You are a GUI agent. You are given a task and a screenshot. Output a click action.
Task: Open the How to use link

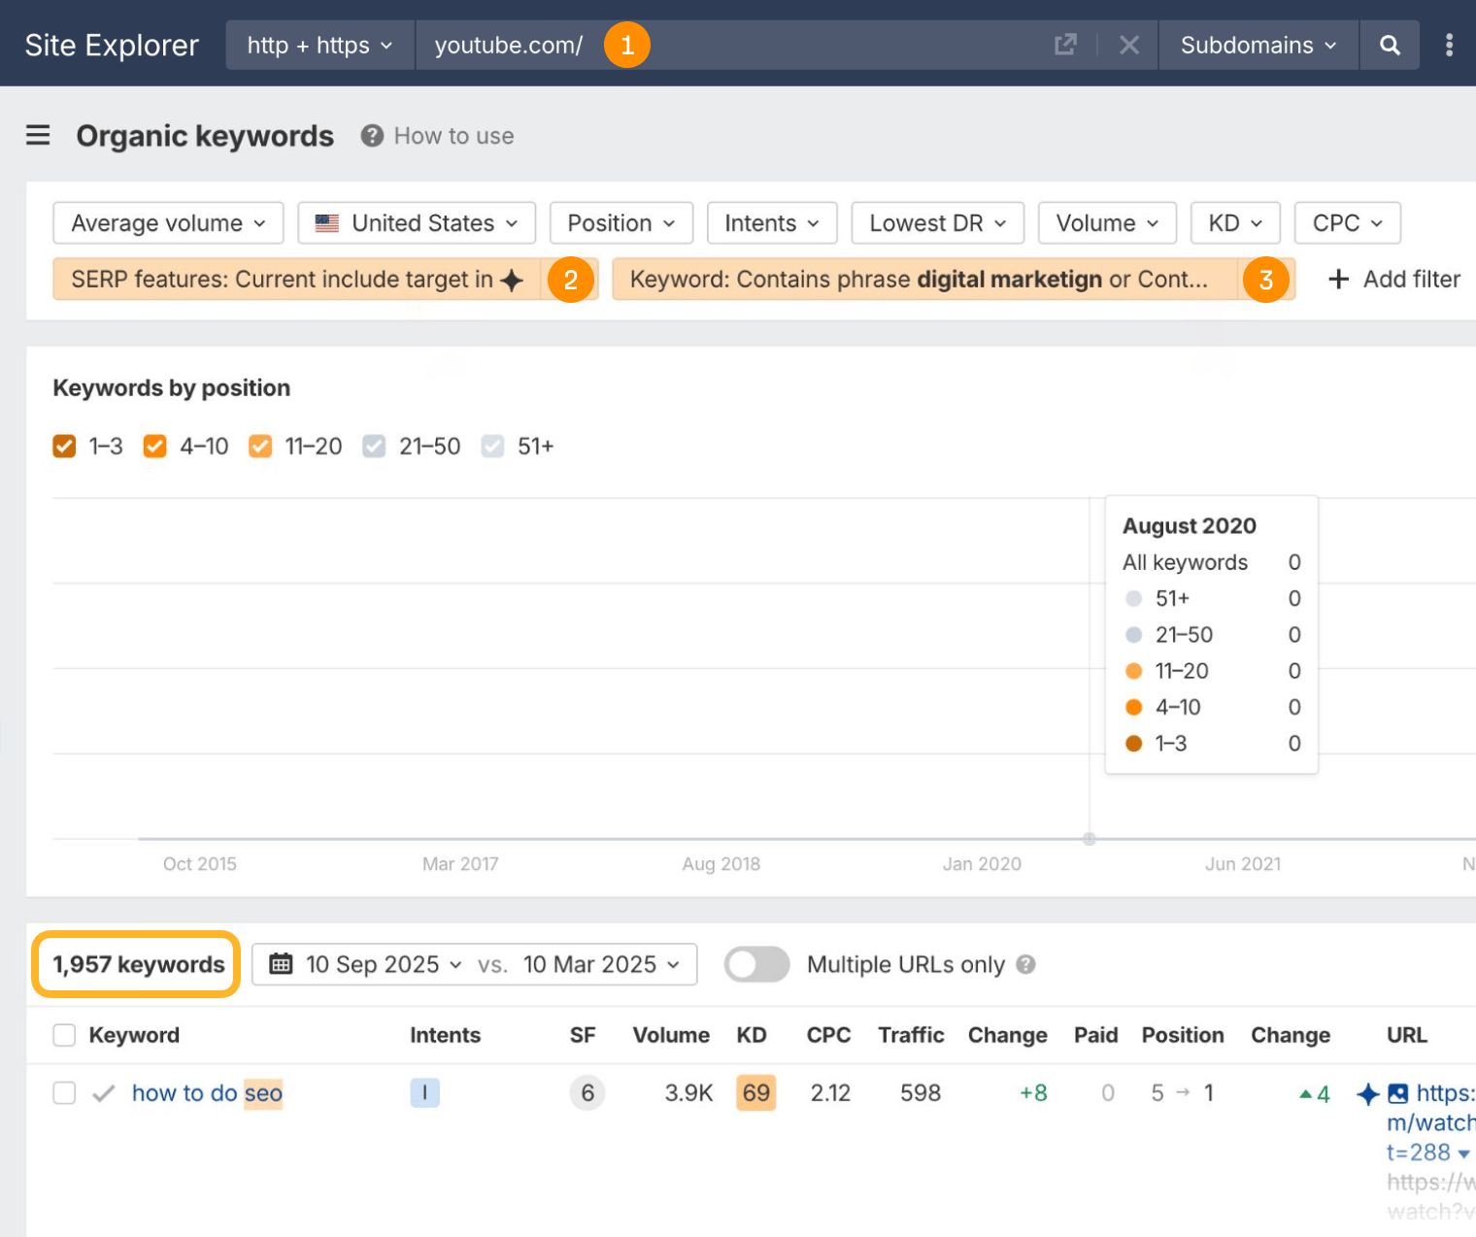(x=453, y=136)
